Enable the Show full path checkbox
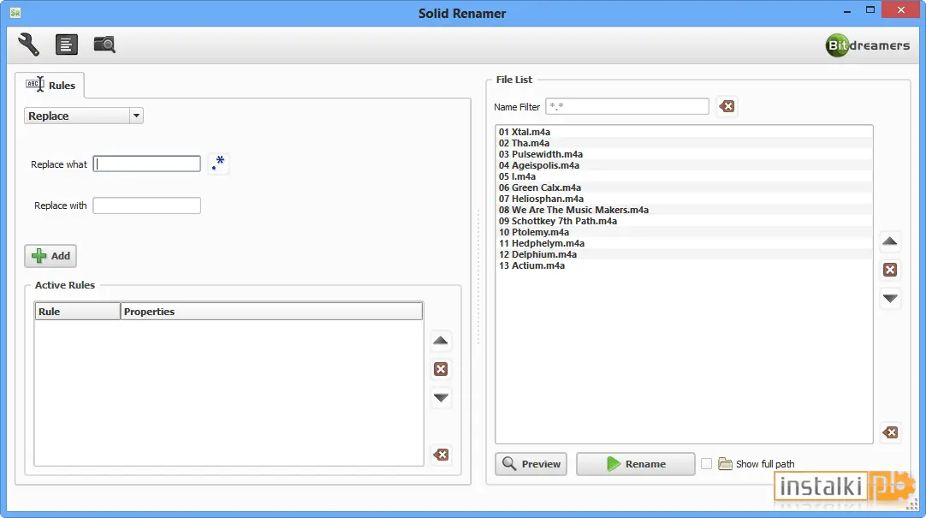Viewport: 926px width, 518px height. (706, 464)
